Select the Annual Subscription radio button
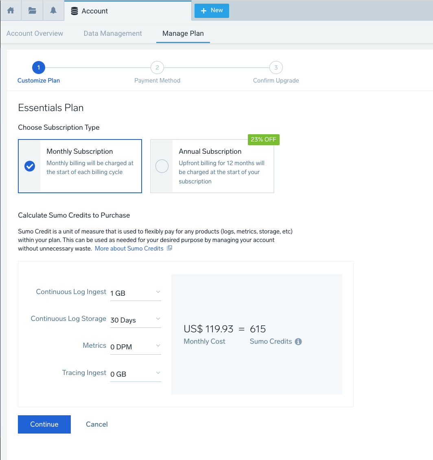 (x=162, y=166)
